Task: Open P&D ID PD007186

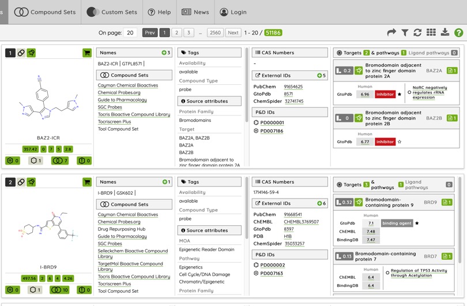Action: click(x=272, y=131)
